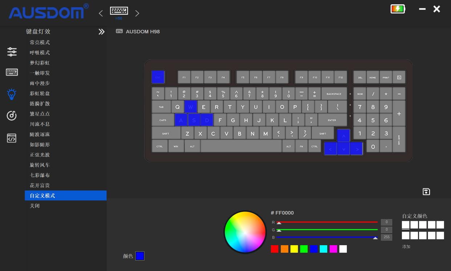
Task: Click the red R slider track
Action: coord(327,222)
